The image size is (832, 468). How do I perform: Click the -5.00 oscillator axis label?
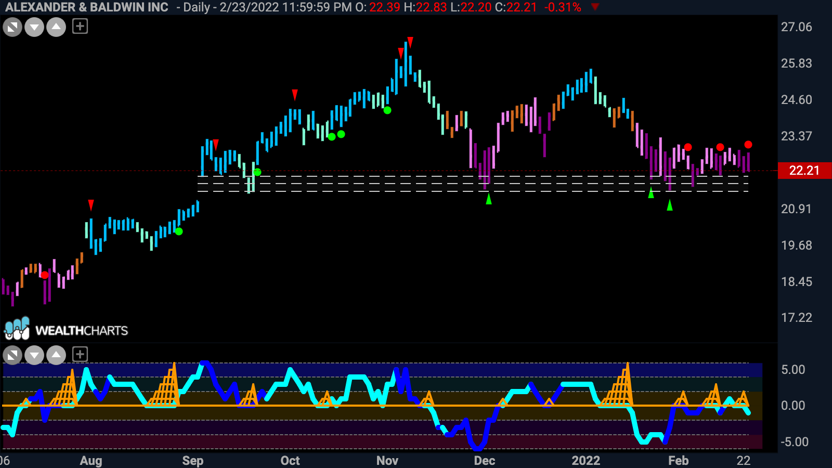click(795, 442)
